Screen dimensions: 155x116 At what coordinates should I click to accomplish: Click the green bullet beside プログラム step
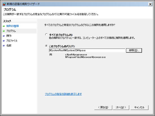(x=4, y=31)
